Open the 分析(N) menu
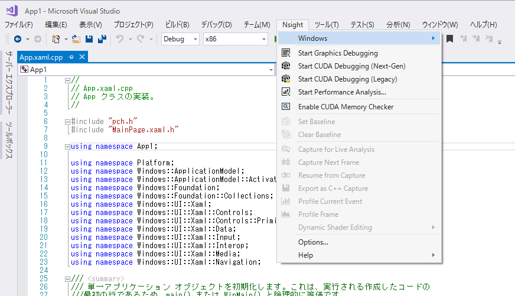 [398, 25]
